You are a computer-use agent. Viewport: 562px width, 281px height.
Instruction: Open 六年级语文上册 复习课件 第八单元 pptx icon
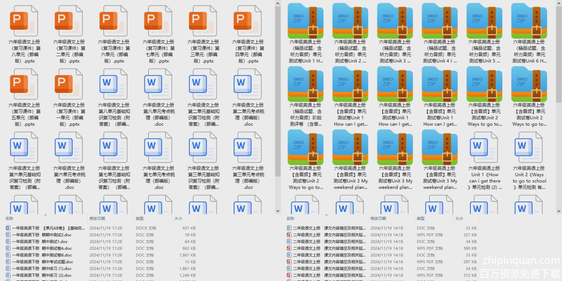[24, 21]
